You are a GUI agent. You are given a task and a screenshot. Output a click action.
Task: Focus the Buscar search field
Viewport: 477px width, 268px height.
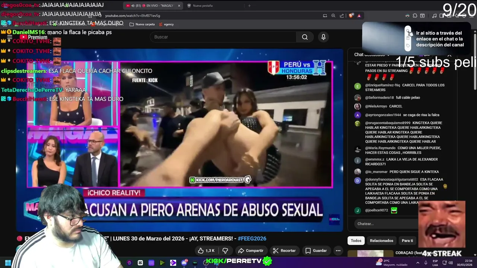click(223, 37)
